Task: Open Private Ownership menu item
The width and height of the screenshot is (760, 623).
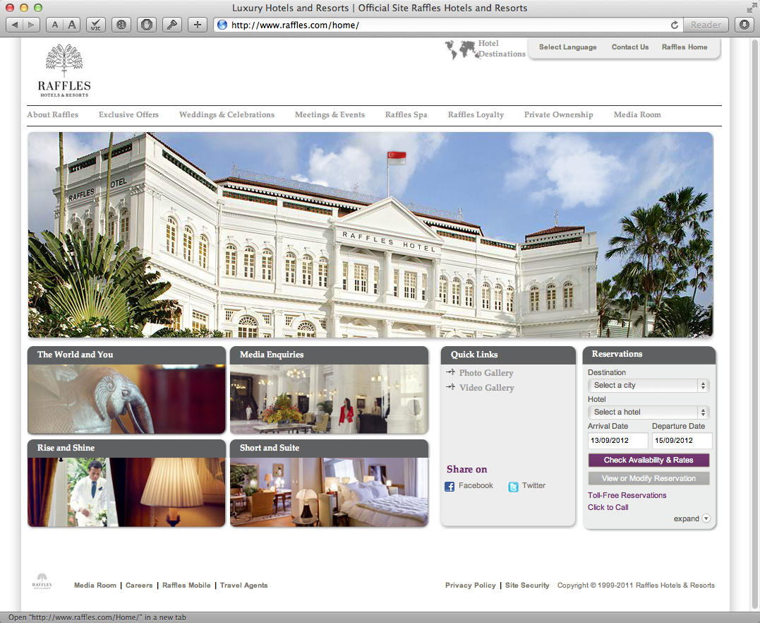Action: (x=558, y=114)
